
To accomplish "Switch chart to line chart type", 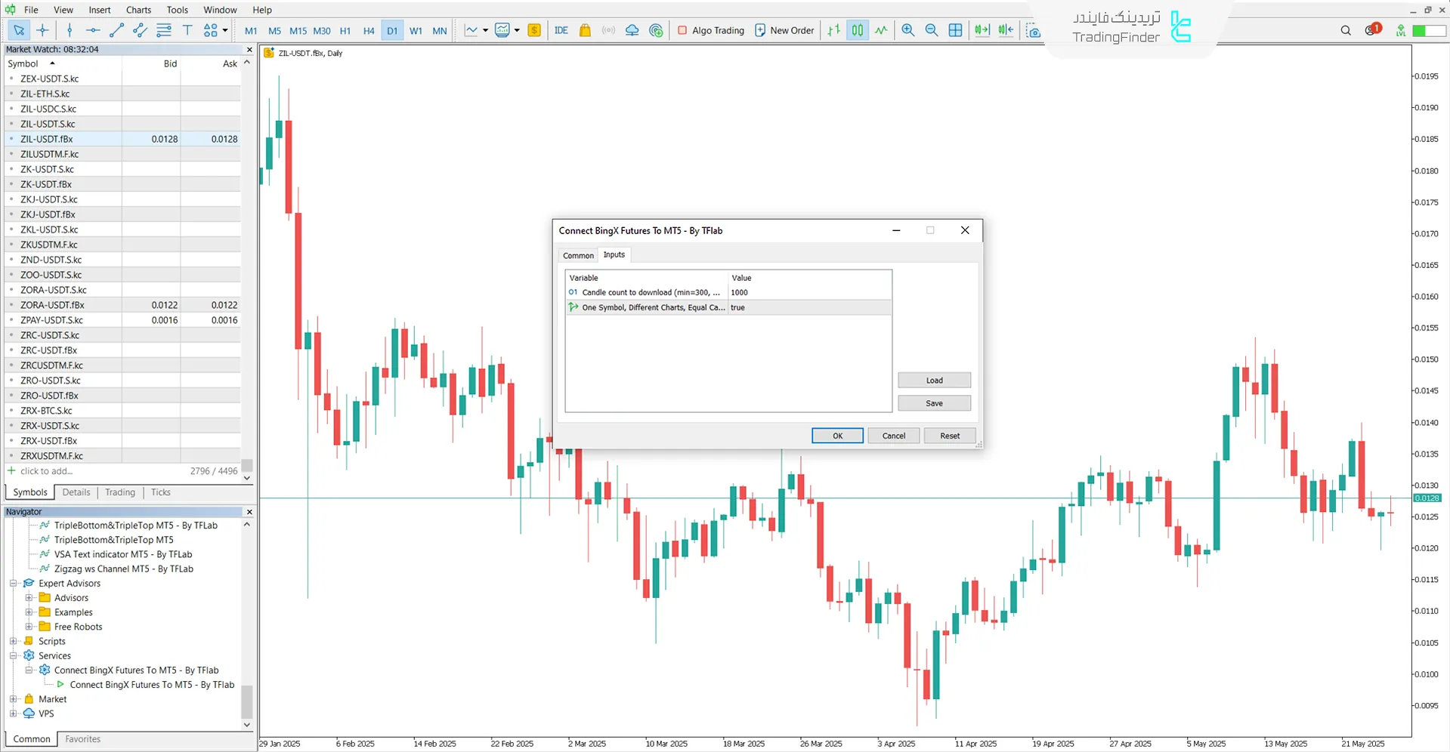I will pos(881,30).
